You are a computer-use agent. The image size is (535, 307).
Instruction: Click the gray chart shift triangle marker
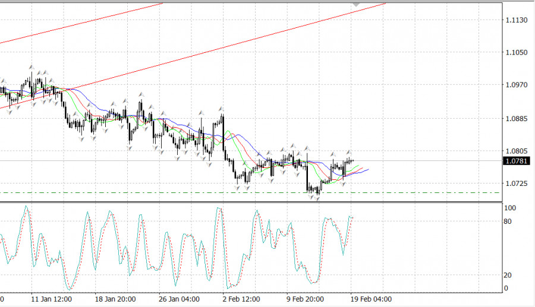point(356,5)
